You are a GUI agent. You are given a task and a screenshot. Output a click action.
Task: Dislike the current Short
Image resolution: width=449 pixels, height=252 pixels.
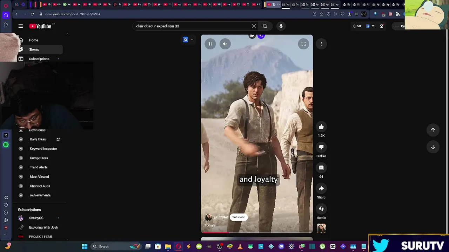pos(321,147)
